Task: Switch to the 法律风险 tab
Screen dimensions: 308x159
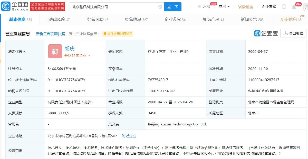Action: (59, 19)
